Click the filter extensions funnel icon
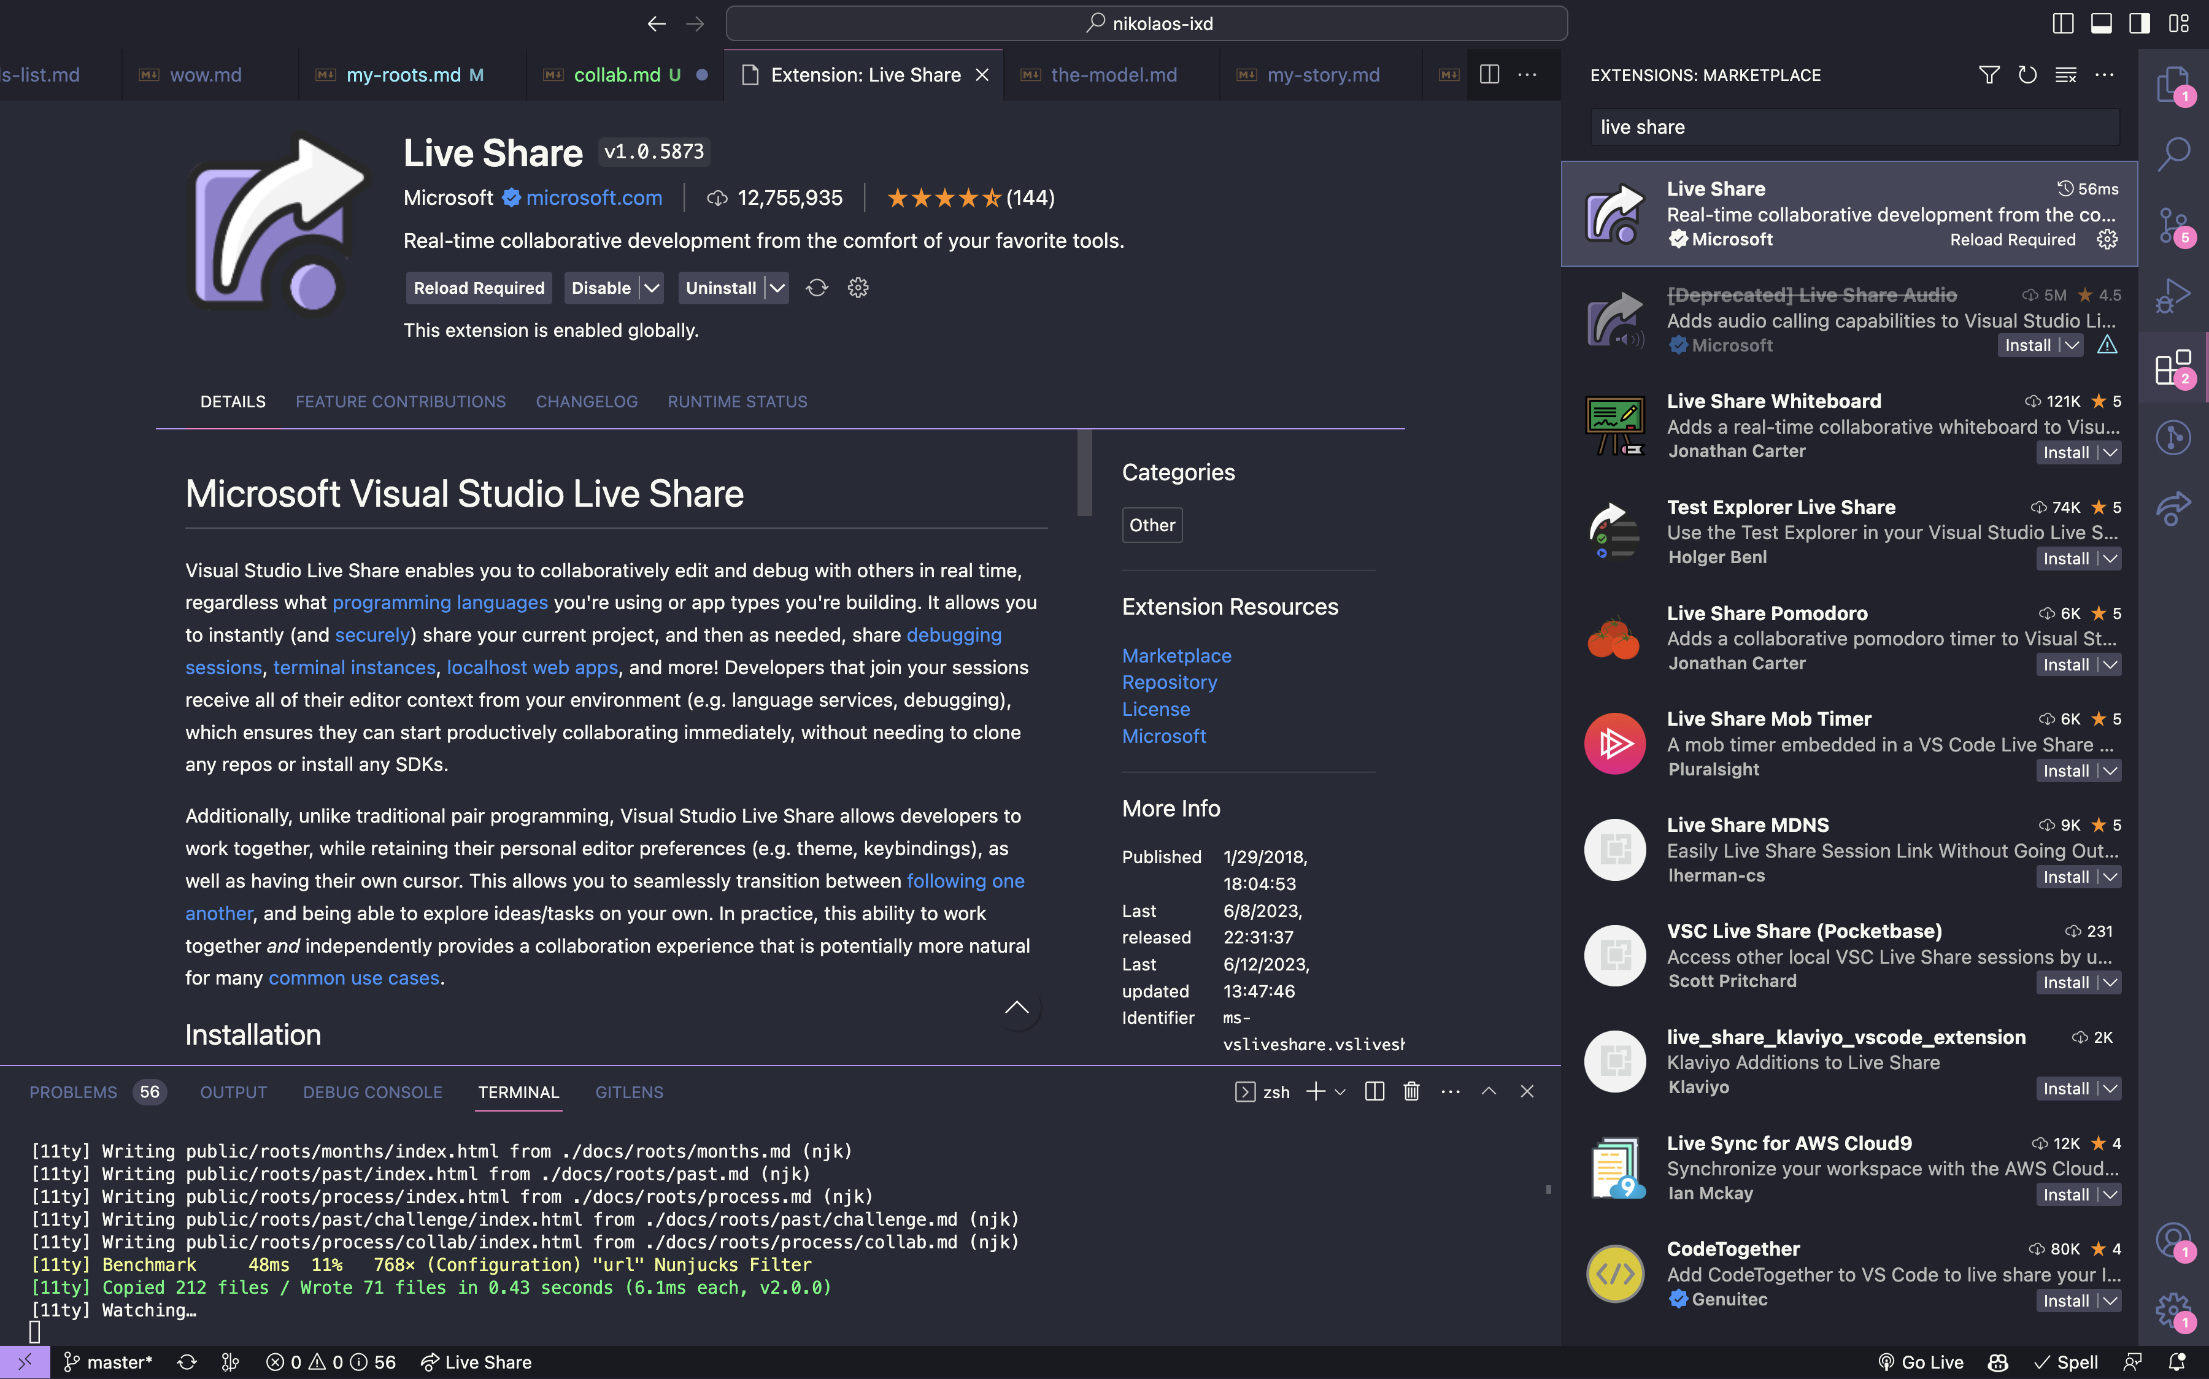Image resolution: width=2209 pixels, height=1379 pixels. [1989, 75]
